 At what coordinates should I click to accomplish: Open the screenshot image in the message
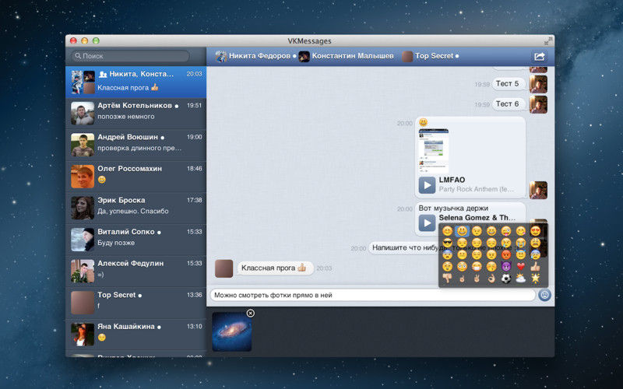[x=434, y=151]
